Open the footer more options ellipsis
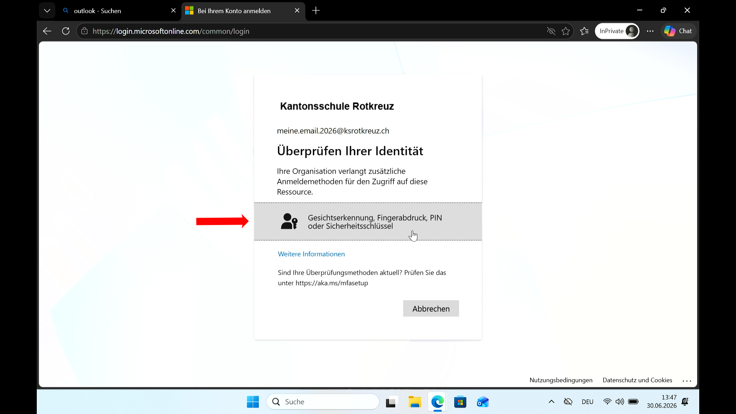Image resolution: width=736 pixels, height=414 pixels. pyautogui.click(x=687, y=381)
